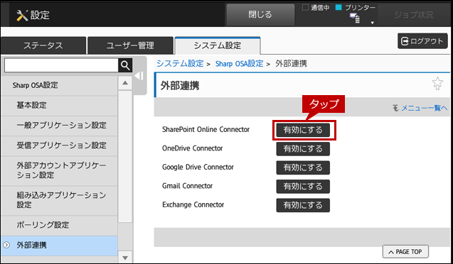This screenshot has height=264, width=453.
Task: Enable SharePoint Online Connector
Action: (x=303, y=130)
